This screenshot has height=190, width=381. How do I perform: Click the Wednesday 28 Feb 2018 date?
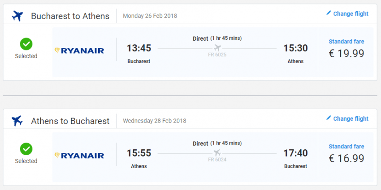[x=154, y=121]
